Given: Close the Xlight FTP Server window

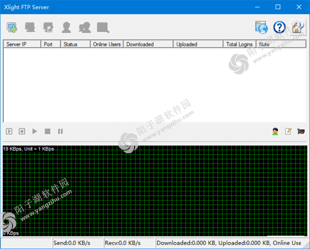Looking at the screenshot, I should coord(299,7).
